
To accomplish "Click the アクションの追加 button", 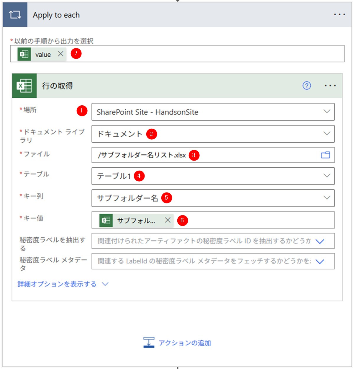I will coord(177,343).
